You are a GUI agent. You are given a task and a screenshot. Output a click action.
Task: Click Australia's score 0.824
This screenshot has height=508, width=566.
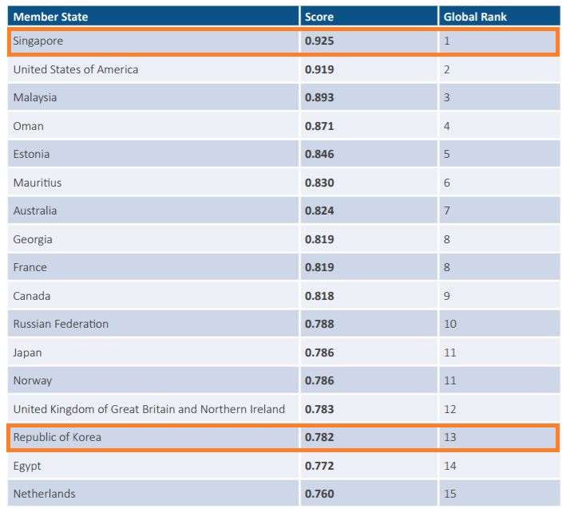pyautogui.click(x=319, y=211)
